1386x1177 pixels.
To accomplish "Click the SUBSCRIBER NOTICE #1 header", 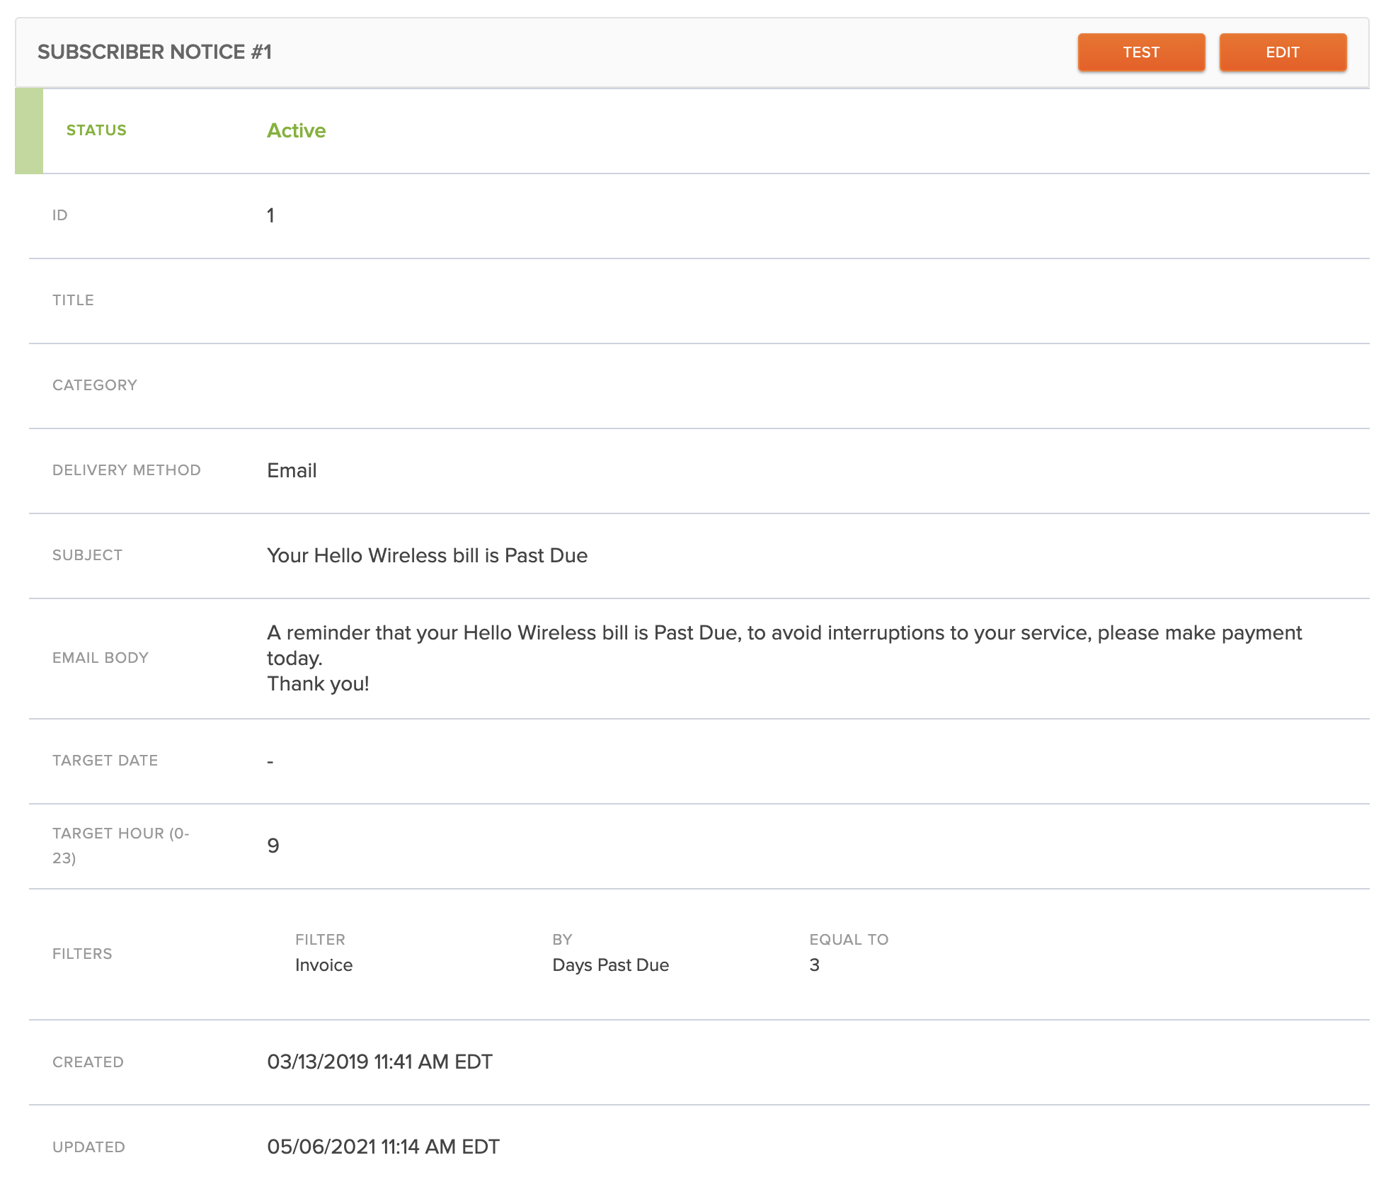I will tap(156, 52).
